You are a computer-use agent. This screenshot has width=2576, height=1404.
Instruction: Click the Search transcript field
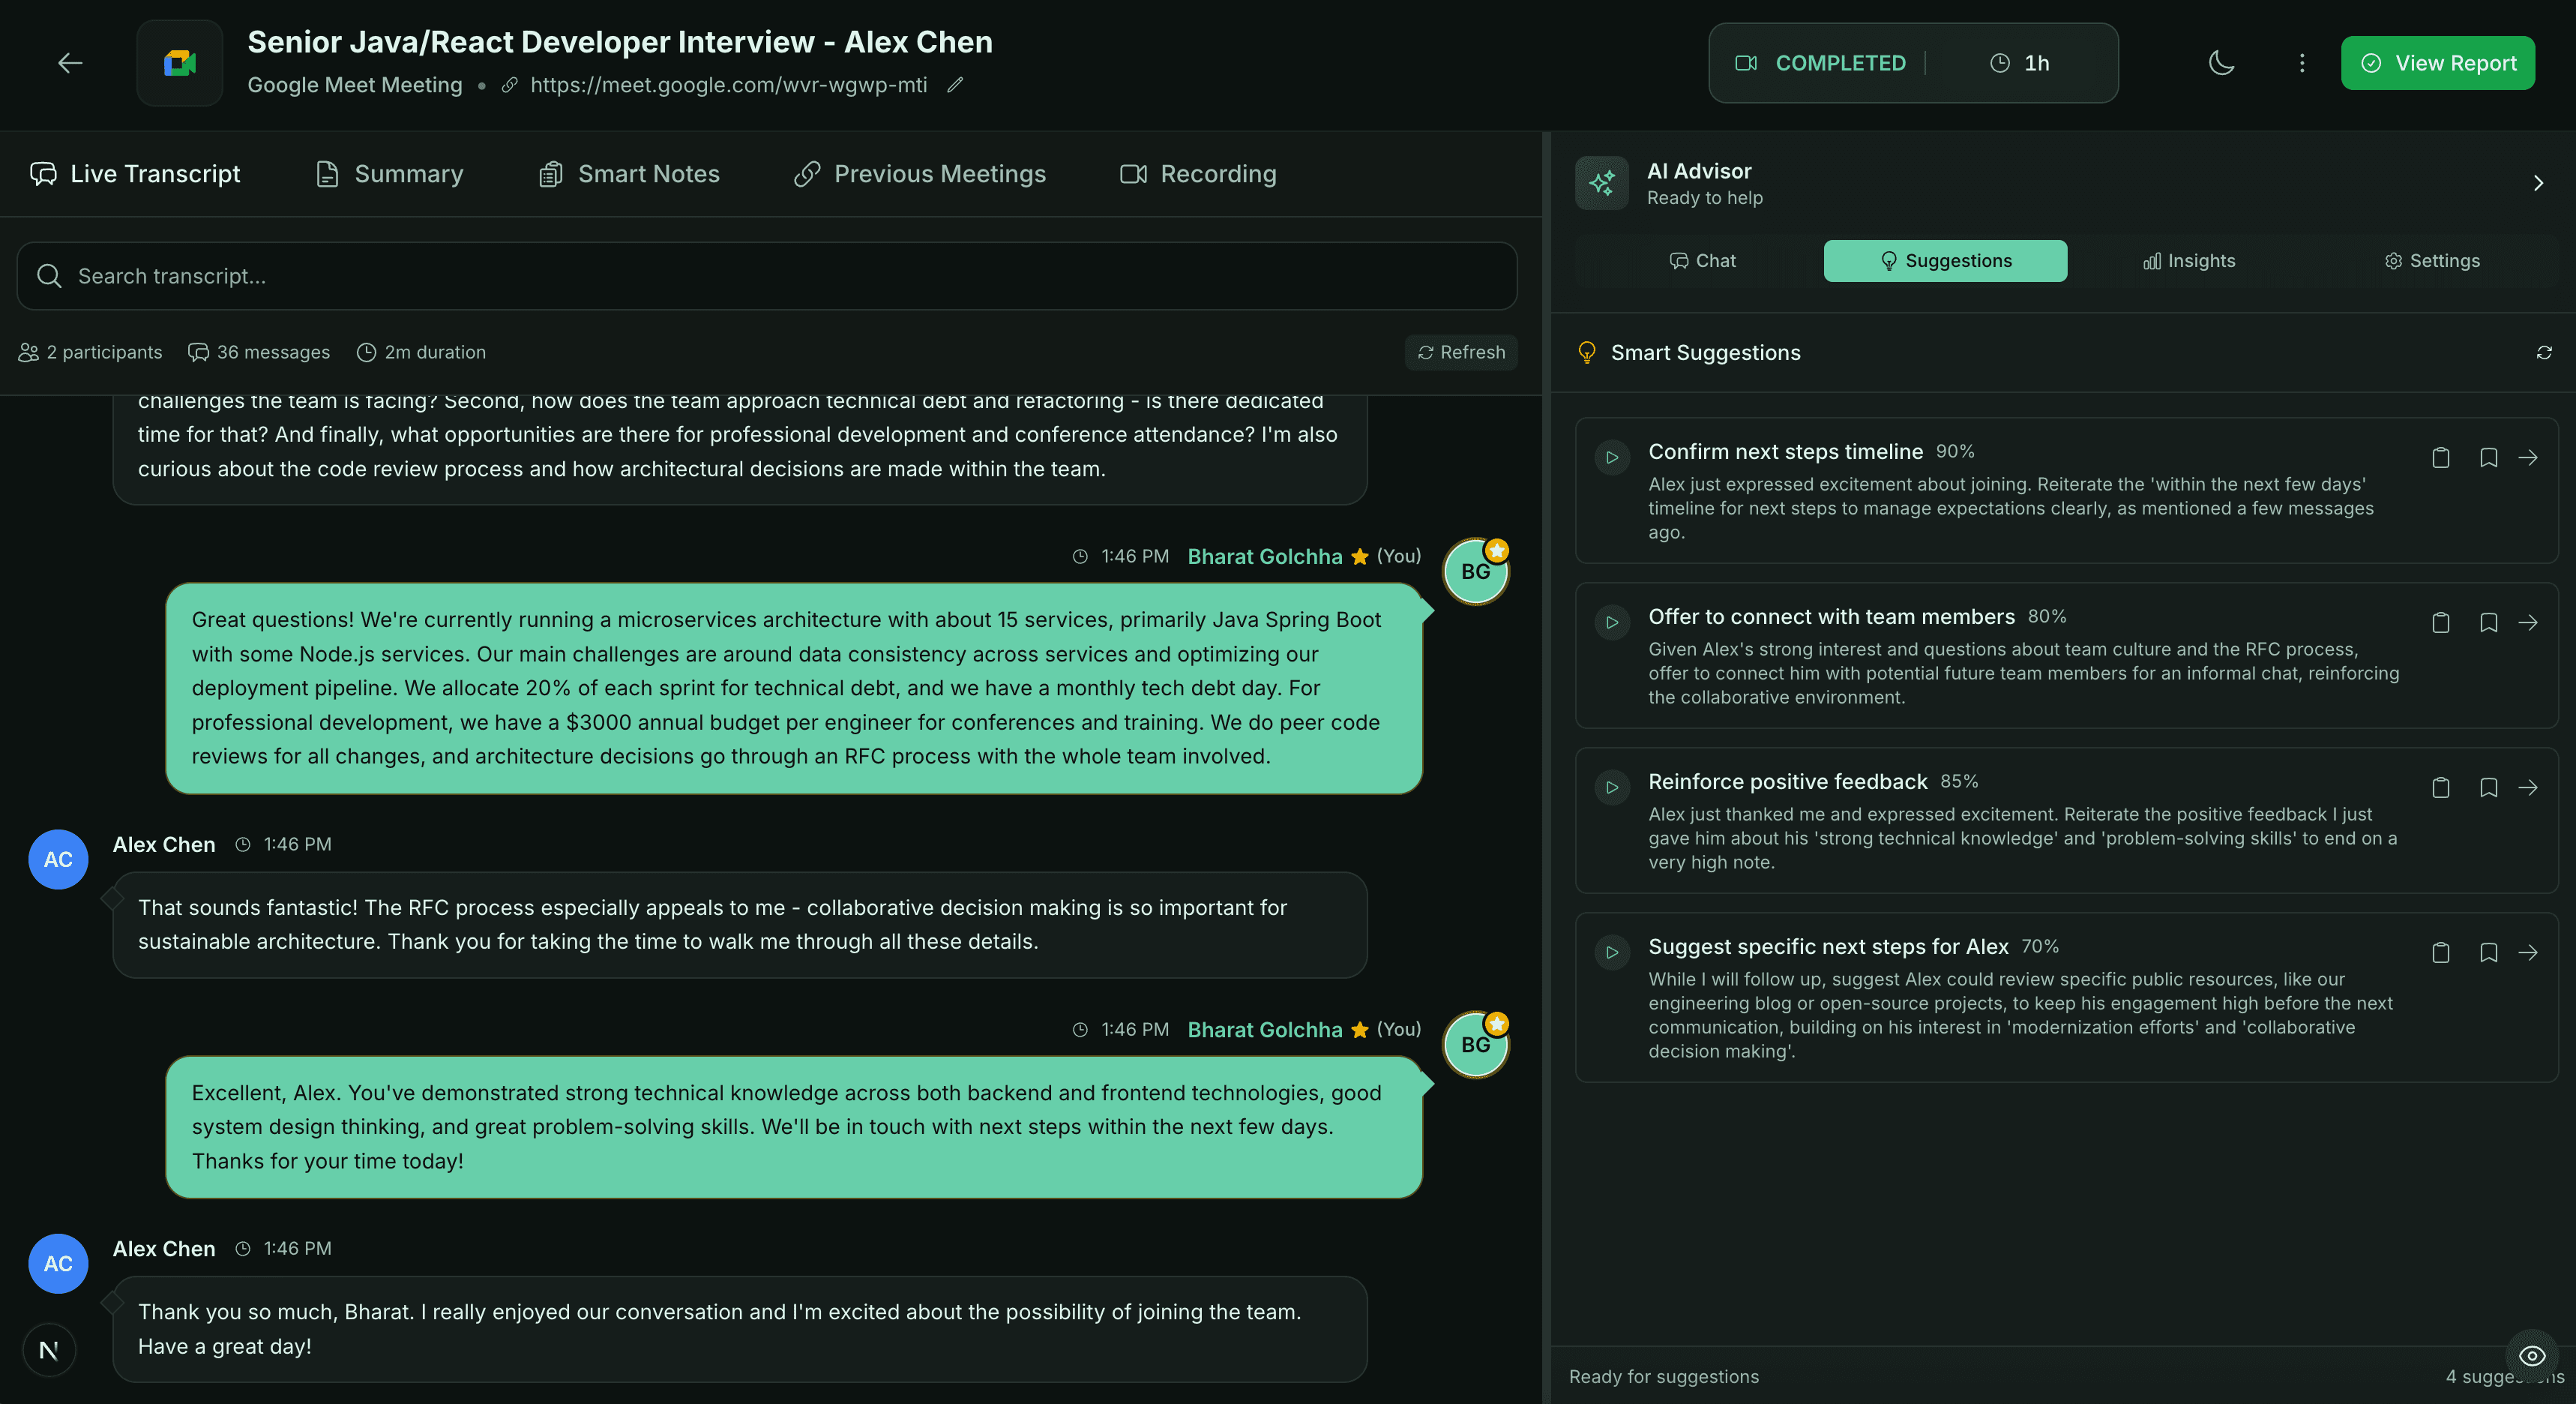(x=767, y=276)
